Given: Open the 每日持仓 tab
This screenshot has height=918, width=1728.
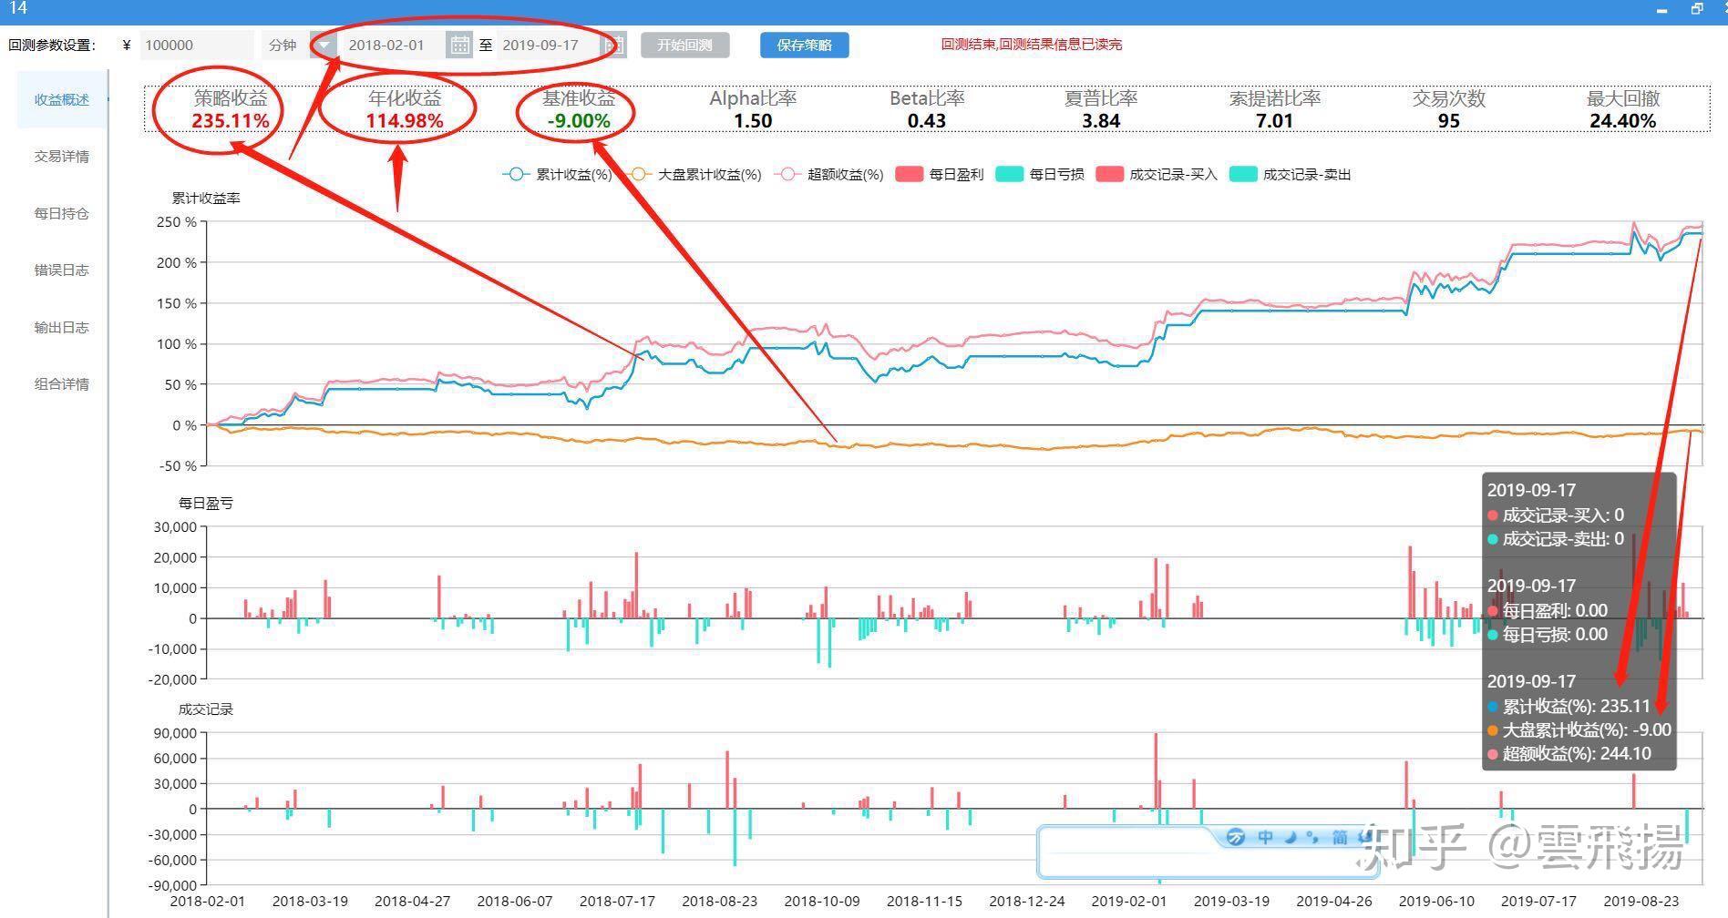Looking at the screenshot, I should point(62,213).
